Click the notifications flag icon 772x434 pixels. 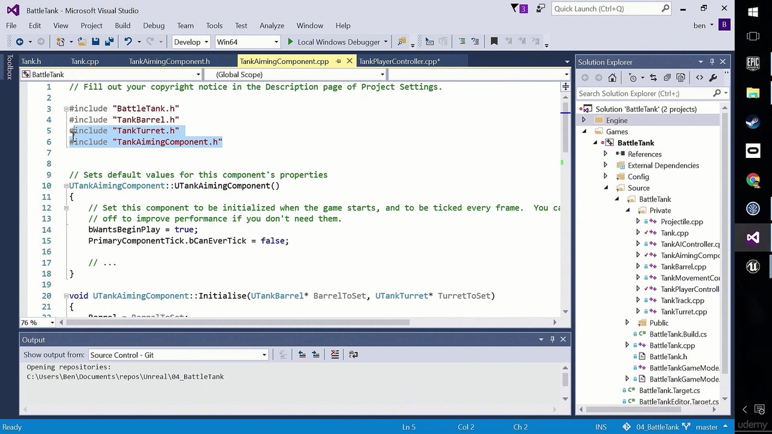click(516, 8)
